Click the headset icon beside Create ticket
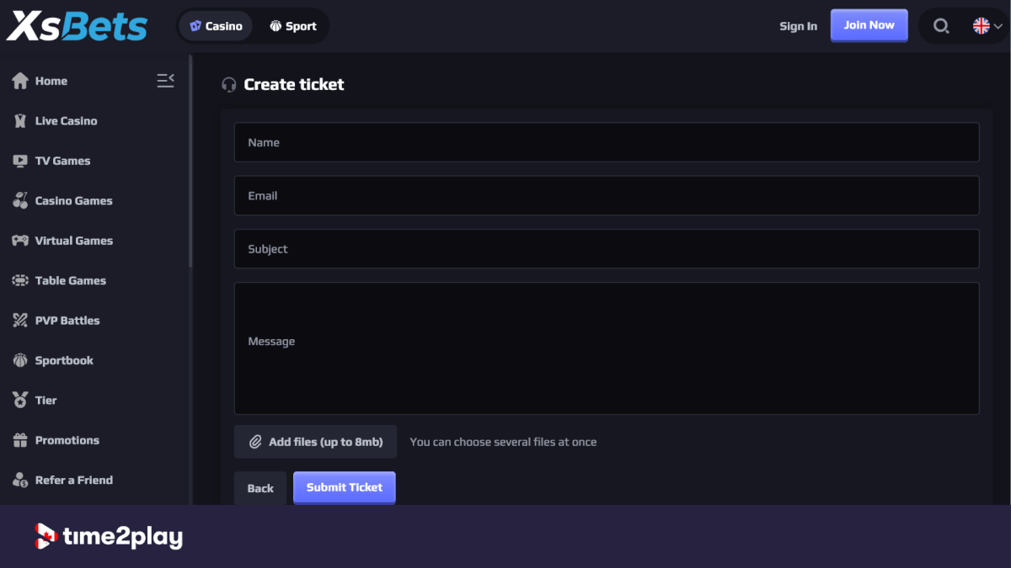 pyautogui.click(x=228, y=84)
